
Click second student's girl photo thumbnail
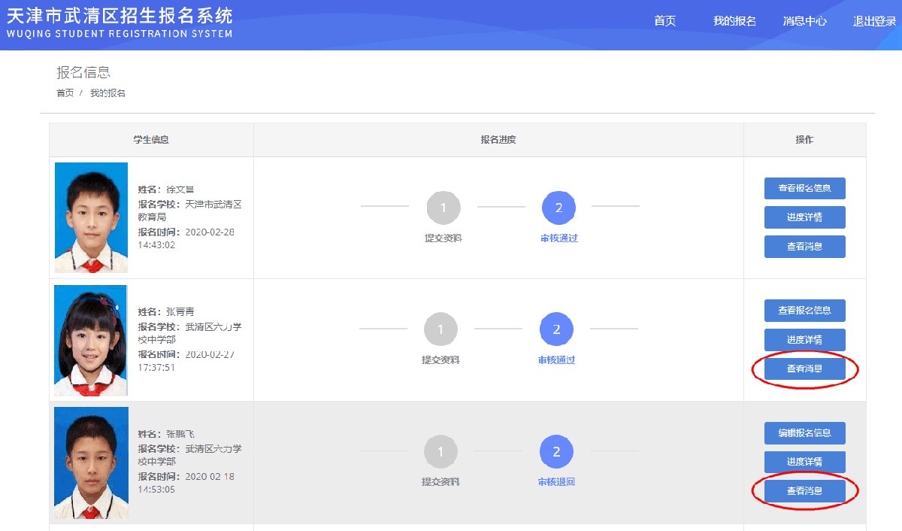tap(90, 340)
